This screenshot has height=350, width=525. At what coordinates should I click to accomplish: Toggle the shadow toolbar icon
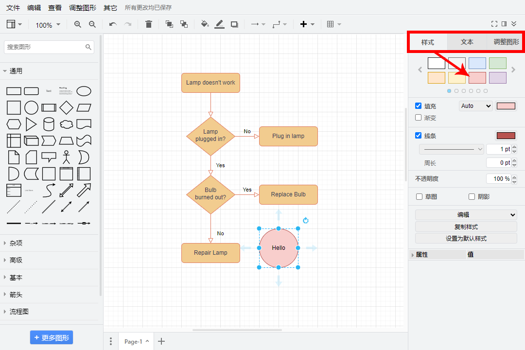[234, 24]
